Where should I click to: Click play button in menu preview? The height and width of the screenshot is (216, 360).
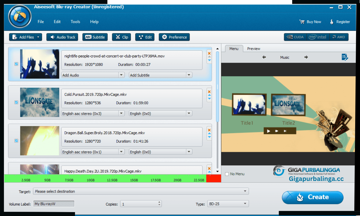coord(268,131)
